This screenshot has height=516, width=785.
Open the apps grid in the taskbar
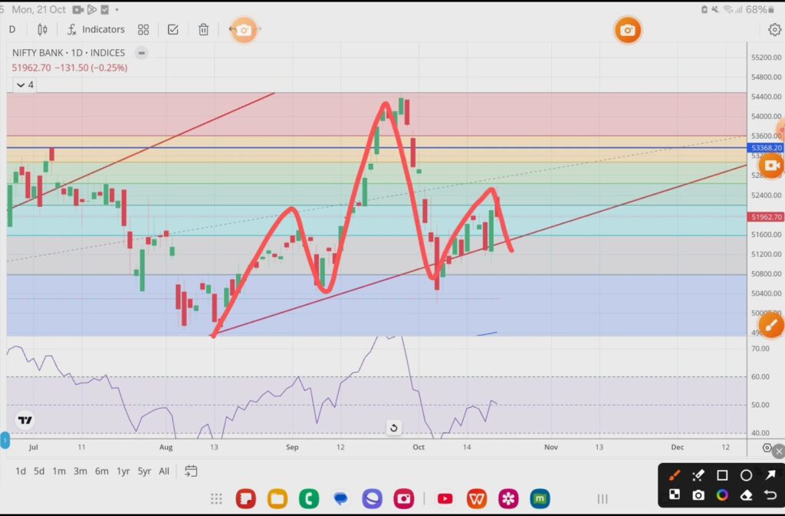(216, 498)
